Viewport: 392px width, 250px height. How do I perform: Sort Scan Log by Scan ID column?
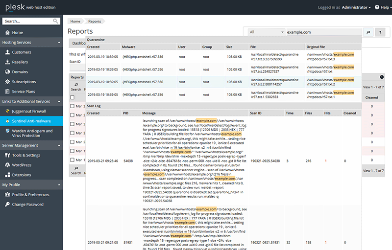(267, 113)
